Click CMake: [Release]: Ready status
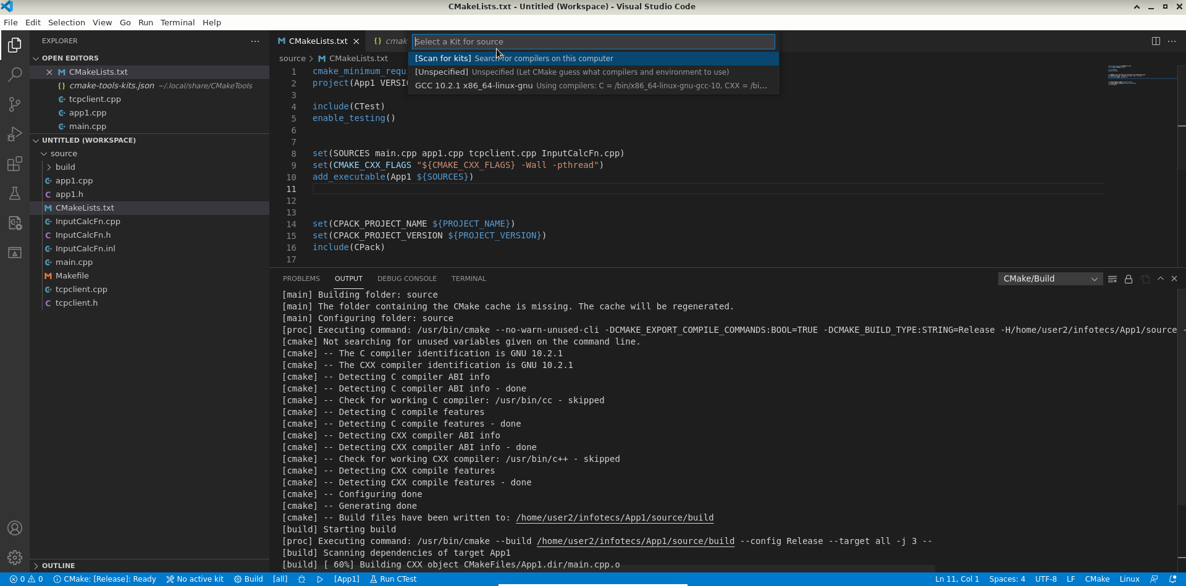1186x586 pixels. [x=105, y=579]
